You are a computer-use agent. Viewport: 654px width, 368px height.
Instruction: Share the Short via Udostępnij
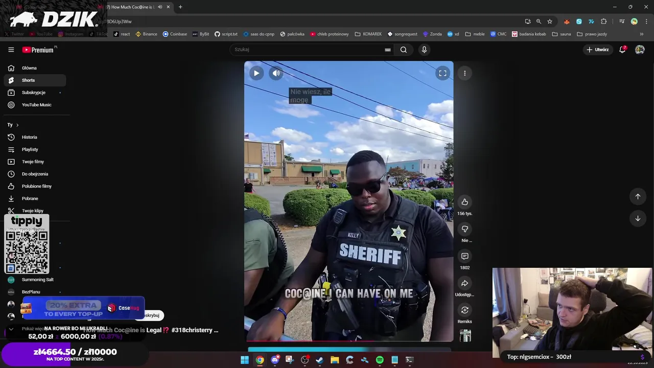[464, 283]
